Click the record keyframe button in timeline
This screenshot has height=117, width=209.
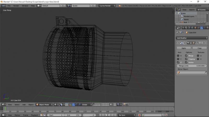pos(139,115)
